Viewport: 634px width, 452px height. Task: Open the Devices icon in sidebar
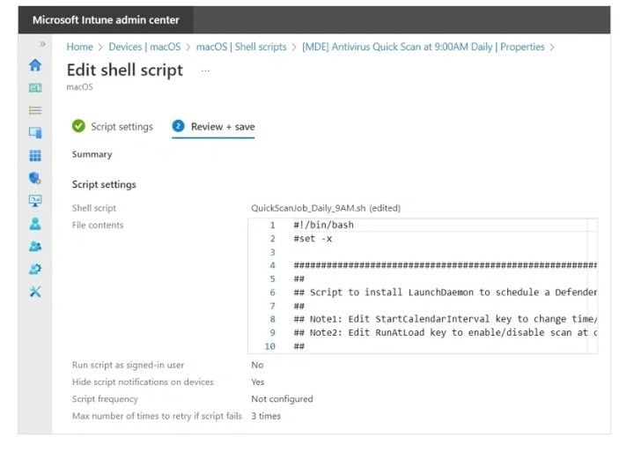tap(35, 133)
